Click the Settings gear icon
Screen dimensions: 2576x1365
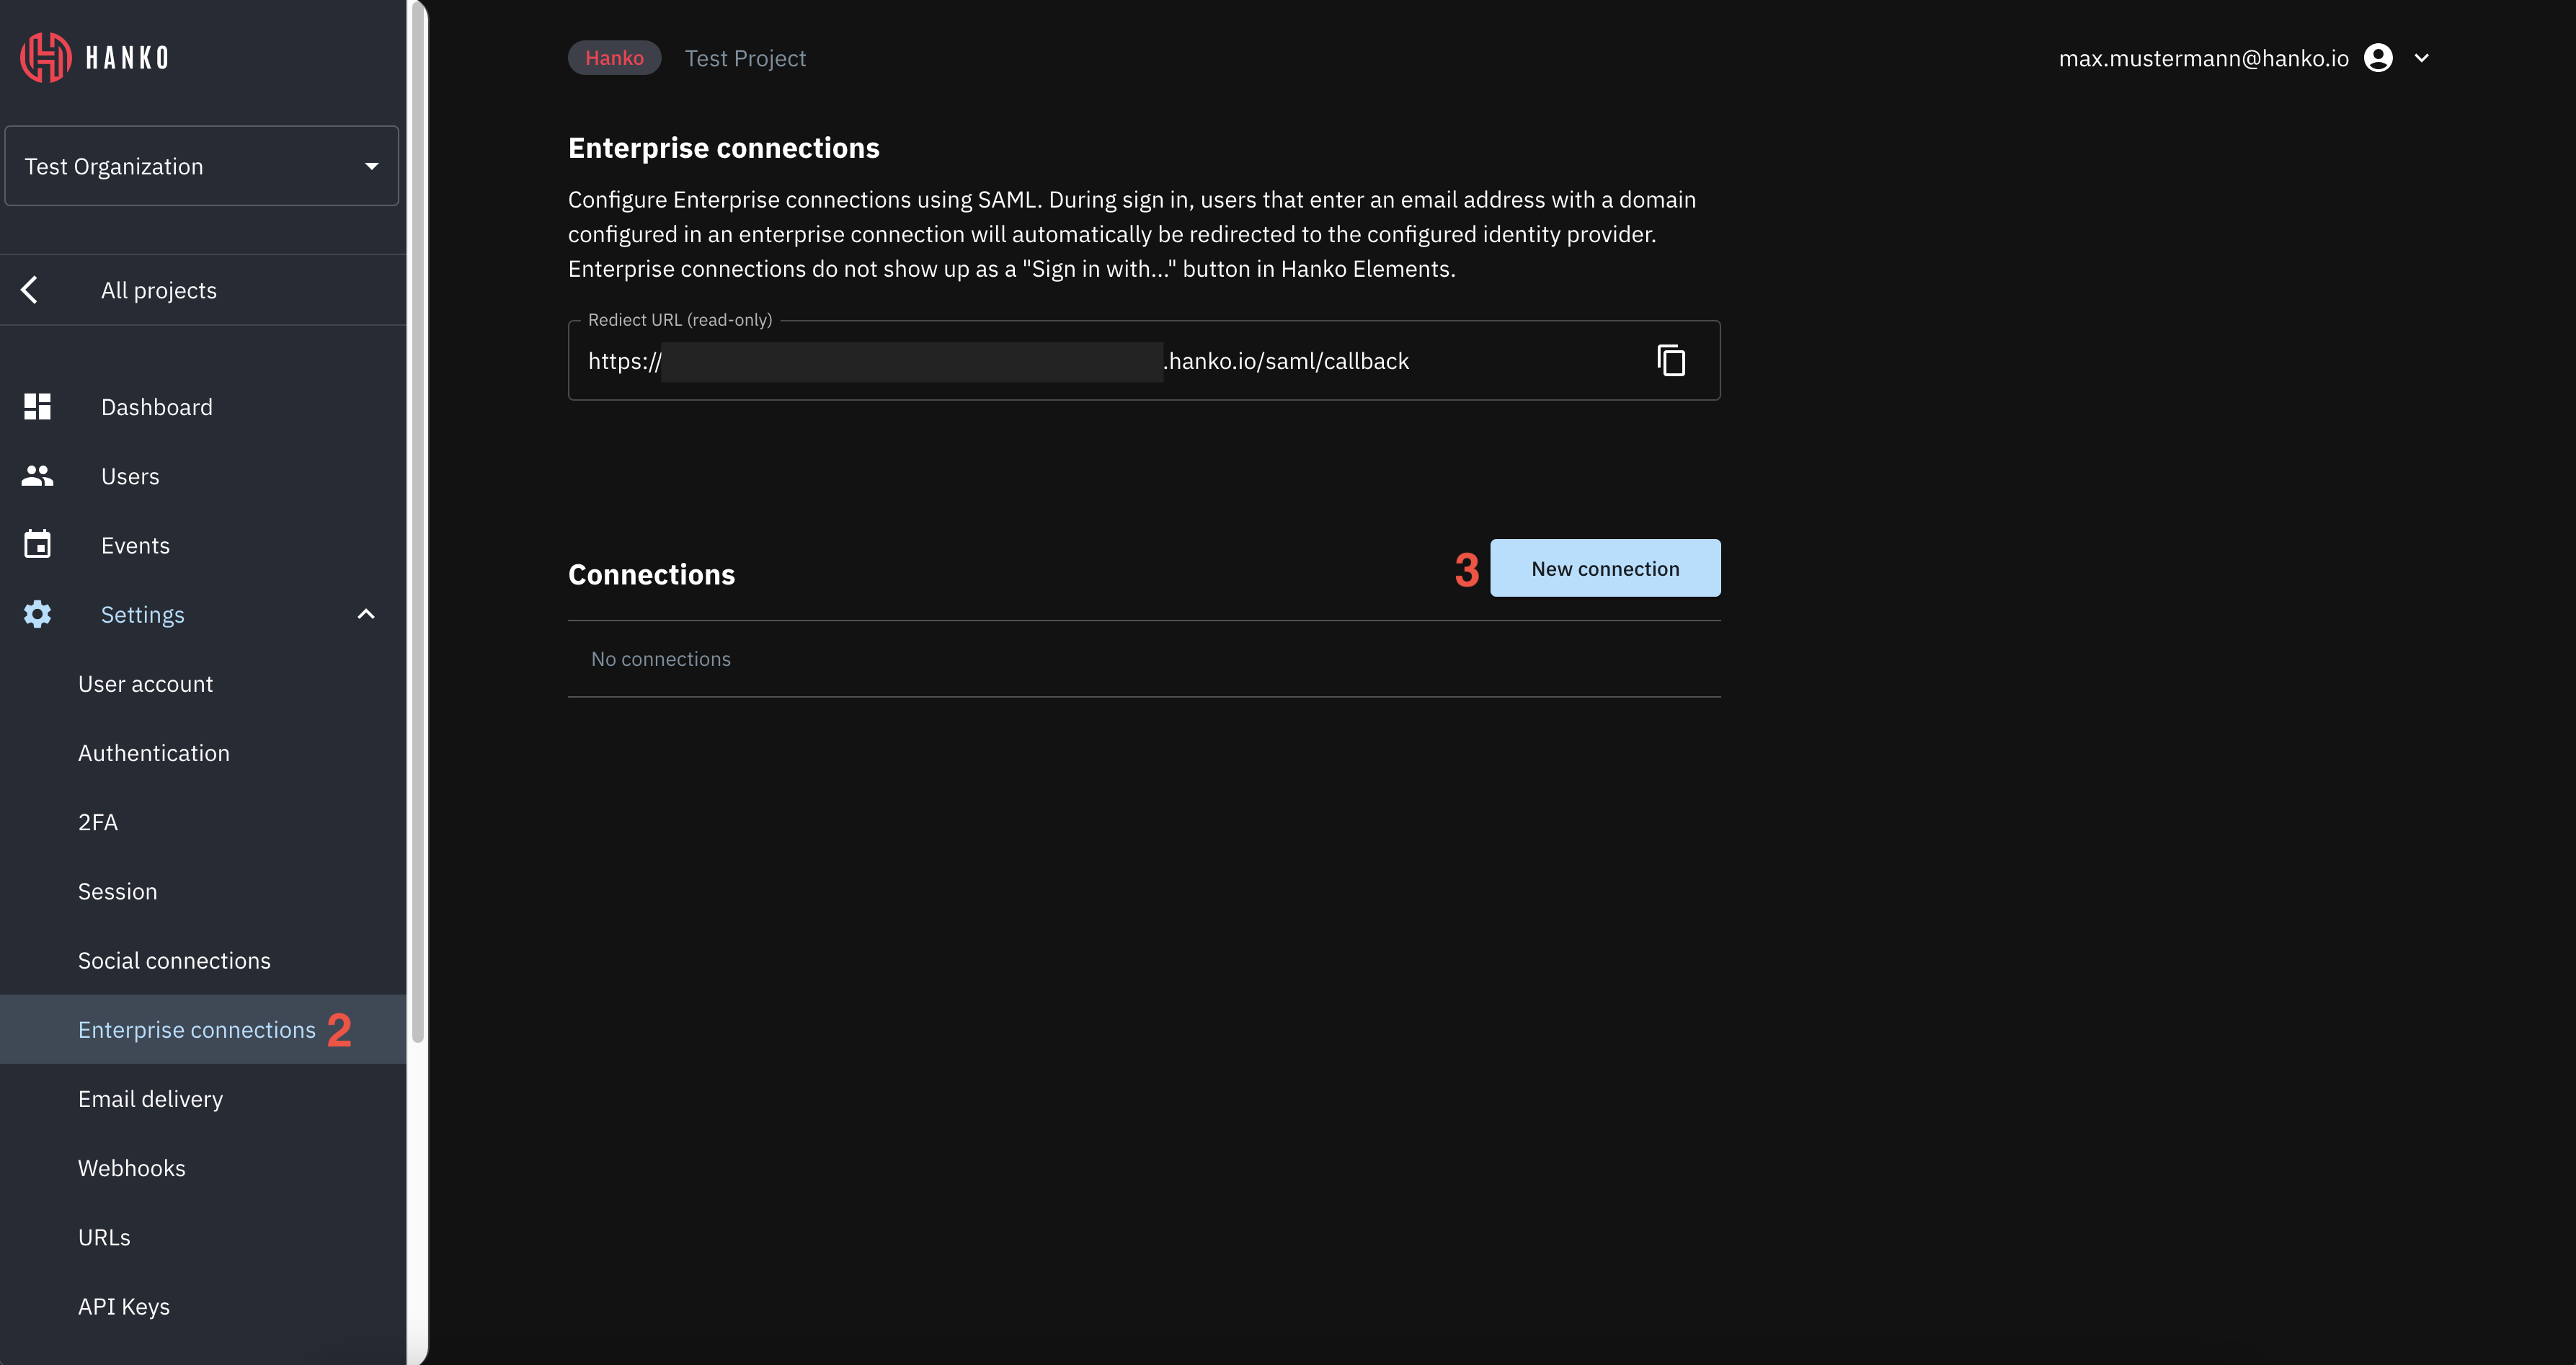(37, 614)
